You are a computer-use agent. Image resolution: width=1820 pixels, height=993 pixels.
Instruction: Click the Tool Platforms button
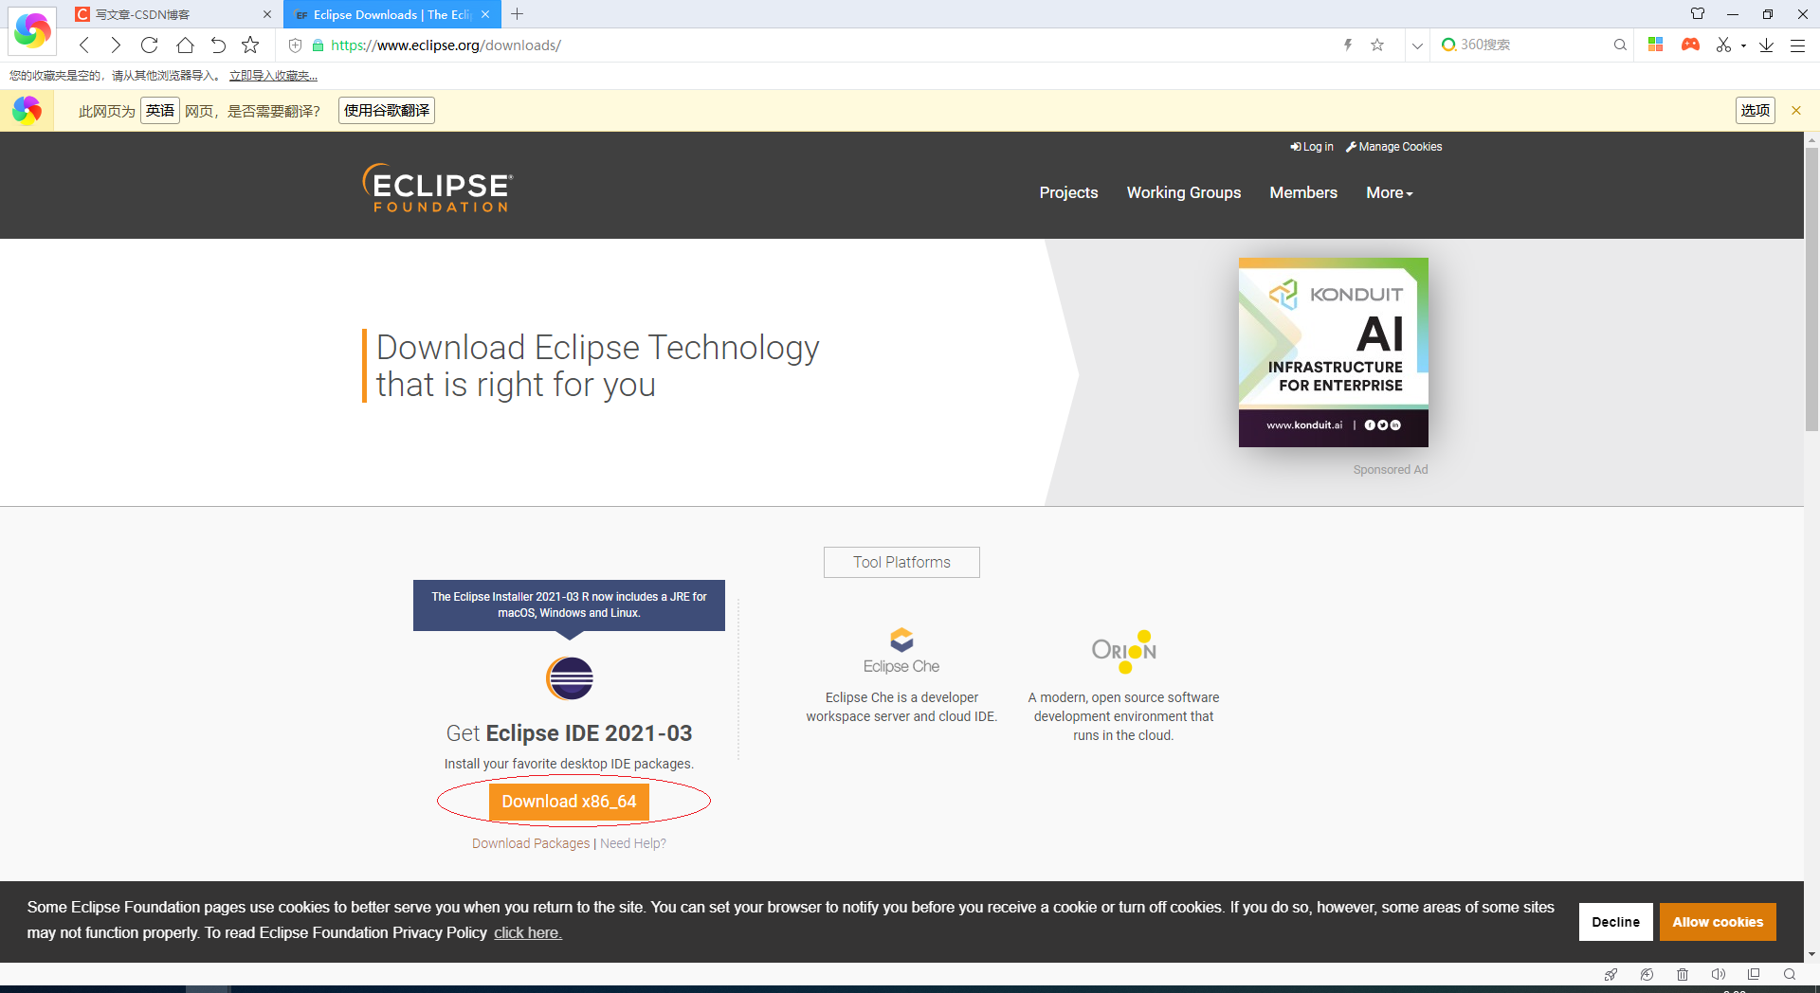[901, 562]
